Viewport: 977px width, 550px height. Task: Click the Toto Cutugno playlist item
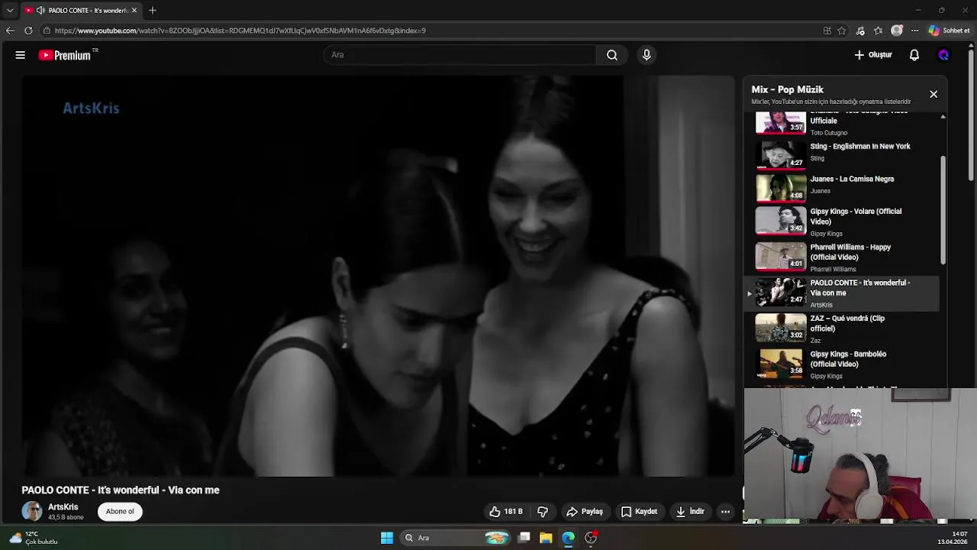(x=843, y=123)
